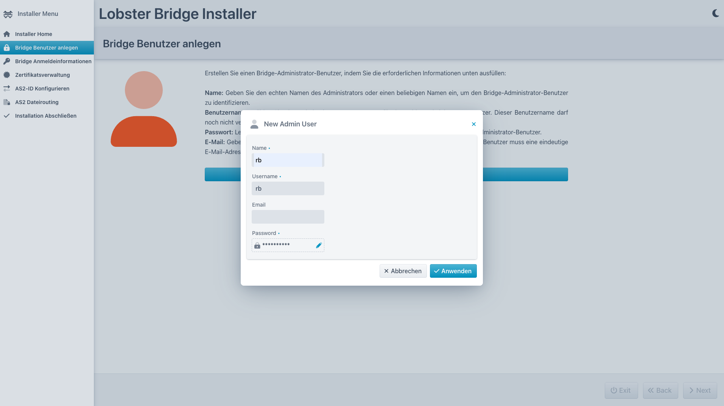This screenshot has width=724, height=406.
Task: Click the home icon beside Installer Home
Action: click(x=7, y=34)
